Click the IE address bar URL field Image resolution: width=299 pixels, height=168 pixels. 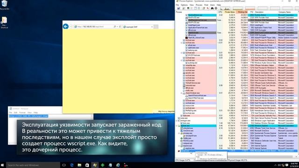(93, 27)
